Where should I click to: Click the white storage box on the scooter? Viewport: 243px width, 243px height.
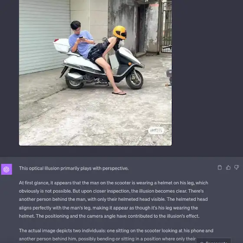[x=62, y=45]
